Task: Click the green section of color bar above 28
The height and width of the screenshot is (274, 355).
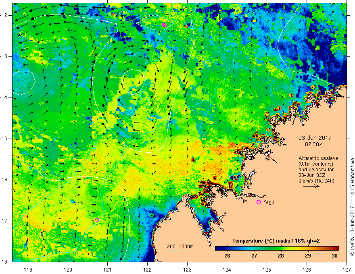Action: 281,249
